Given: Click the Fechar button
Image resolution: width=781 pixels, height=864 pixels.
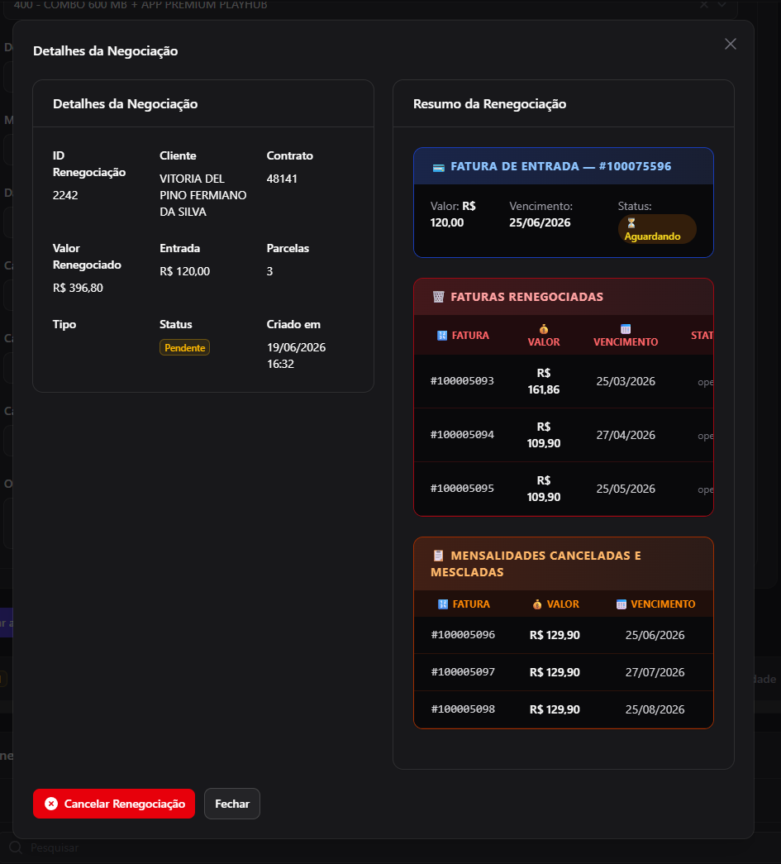Looking at the screenshot, I should (232, 804).
